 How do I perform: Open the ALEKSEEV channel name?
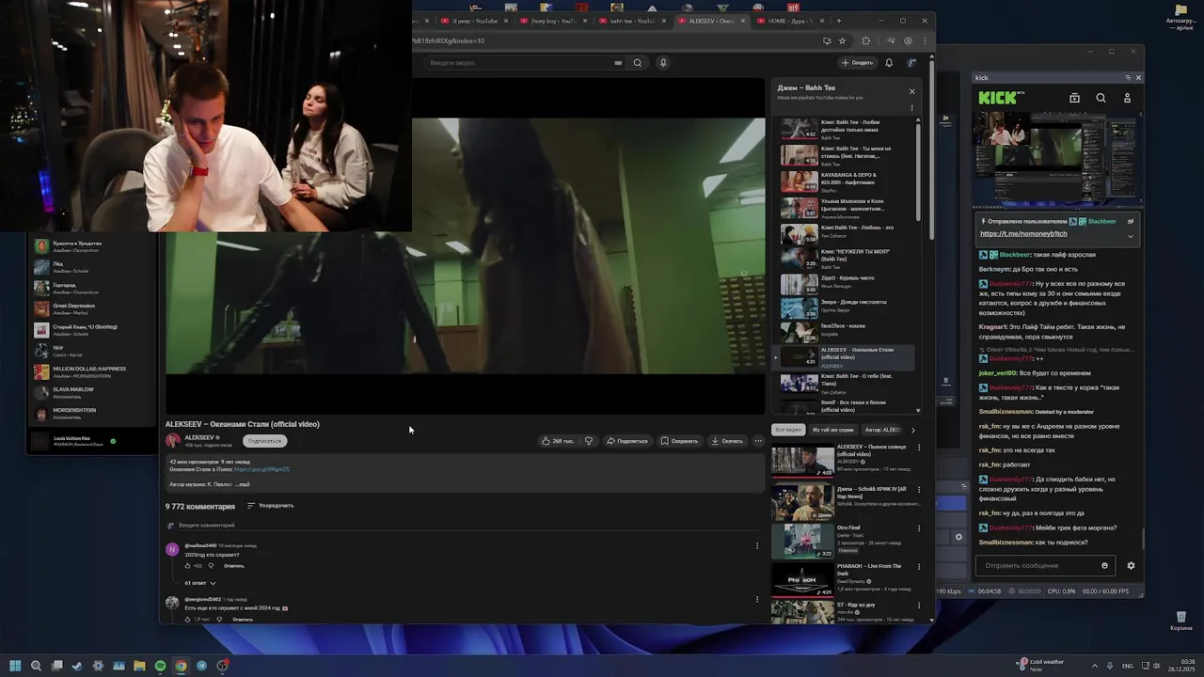(x=198, y=437)
